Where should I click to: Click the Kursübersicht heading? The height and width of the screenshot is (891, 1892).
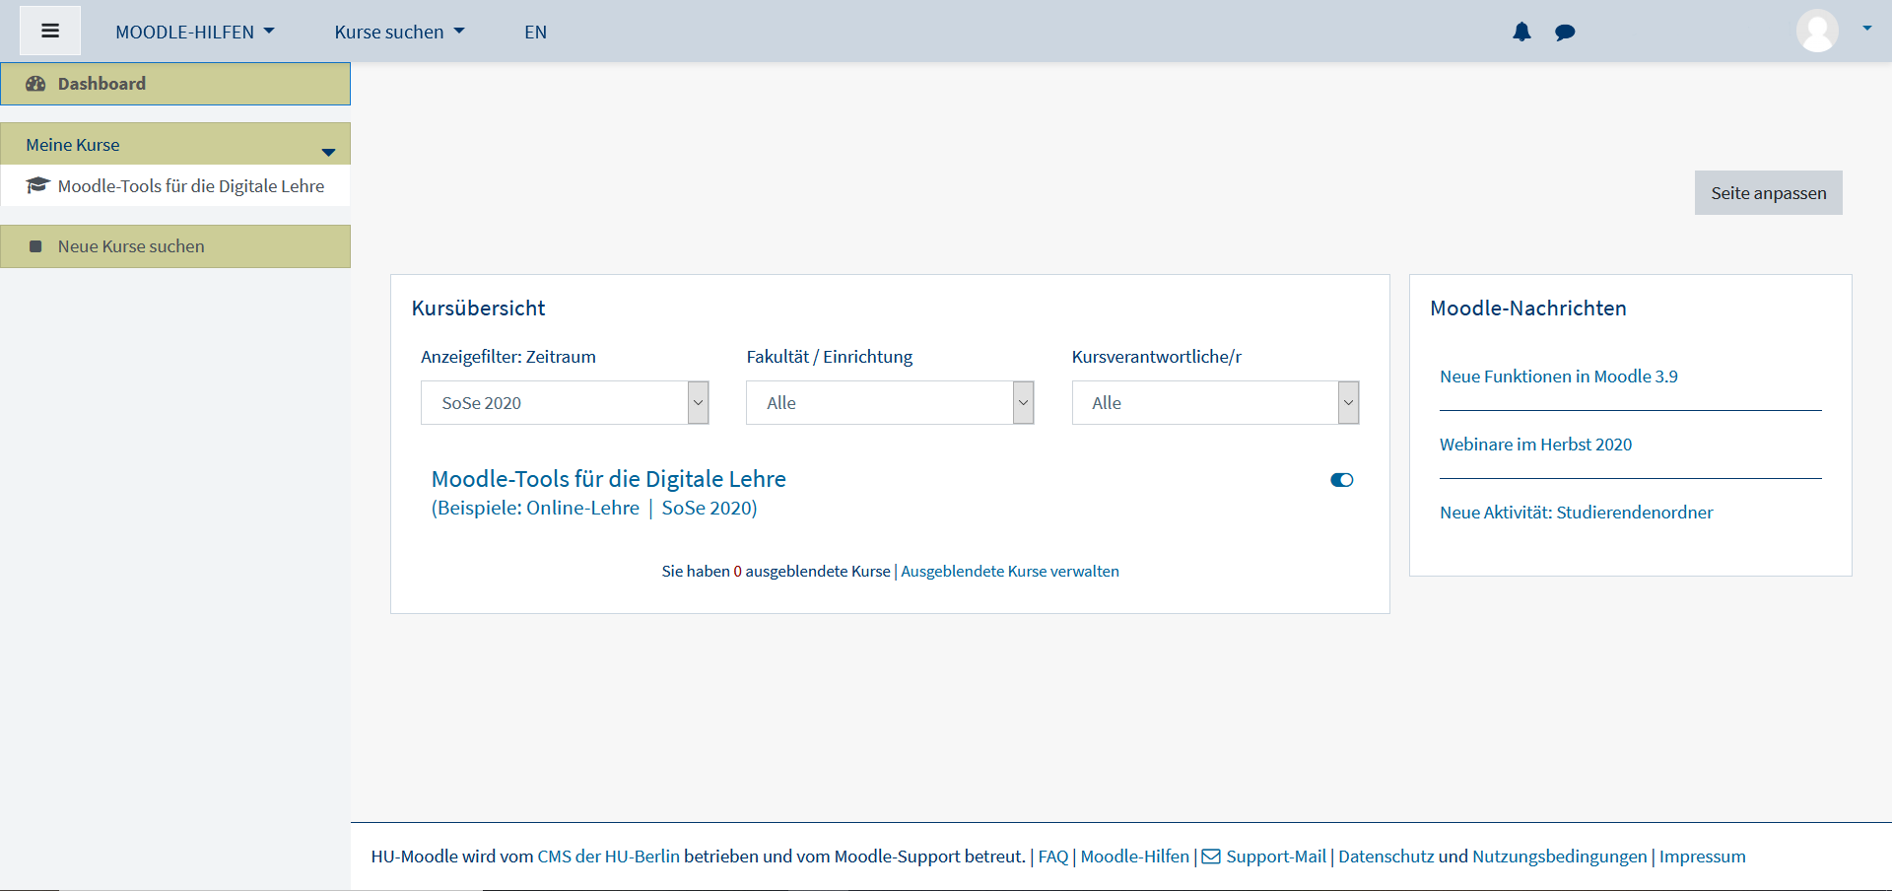point(478,308)
